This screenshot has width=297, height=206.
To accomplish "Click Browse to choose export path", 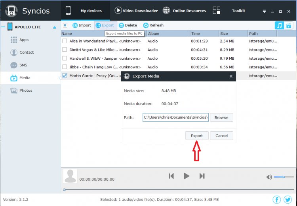I will 221,117.
